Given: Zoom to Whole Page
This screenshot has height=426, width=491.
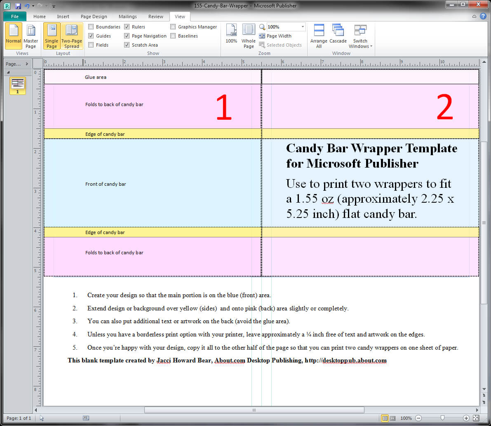Looking at the screenshot, I should click(x=249, y=35).
